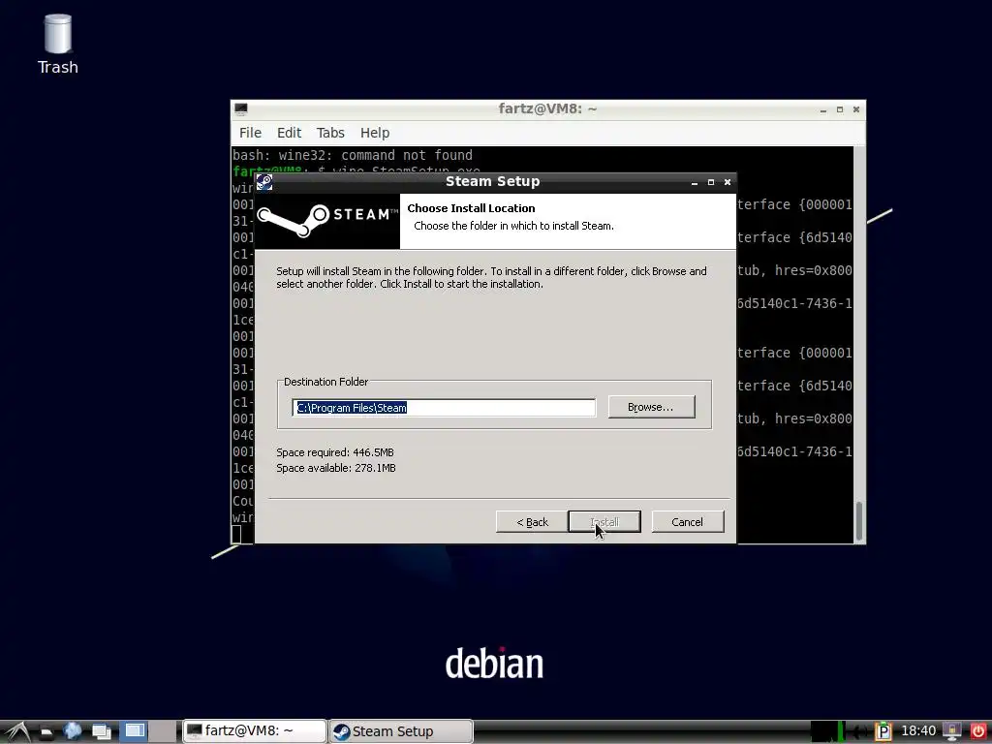Click the screen lock monitor icon in the tray

[951, 731]
